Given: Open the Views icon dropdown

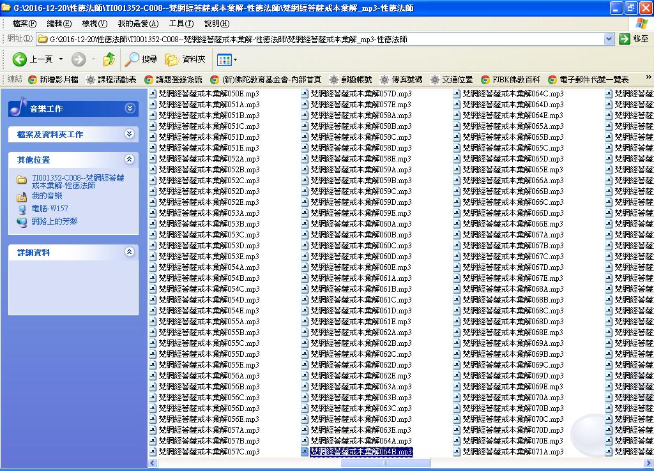Looking at the screenshot, I should [227, 59].
